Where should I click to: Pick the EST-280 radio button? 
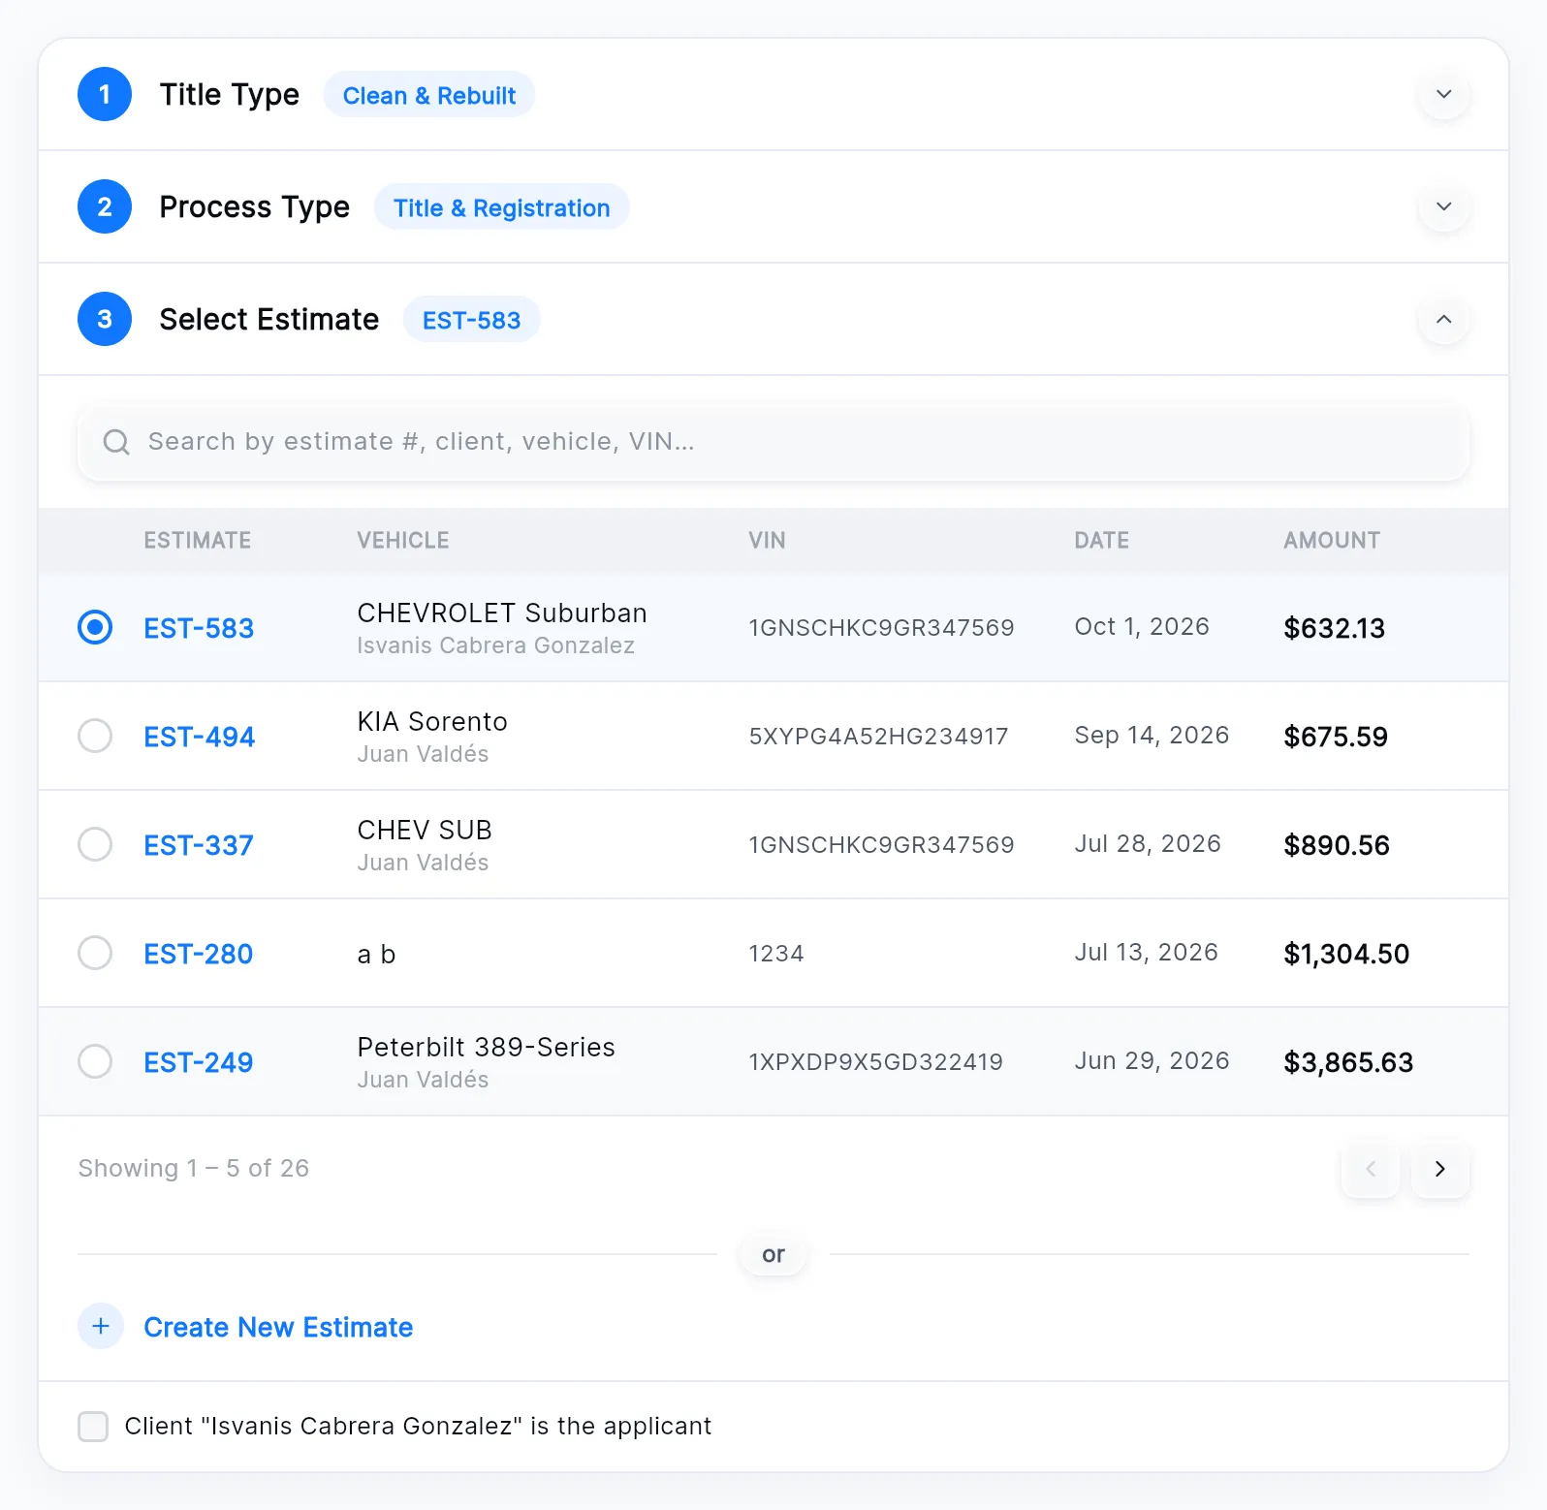95,953
